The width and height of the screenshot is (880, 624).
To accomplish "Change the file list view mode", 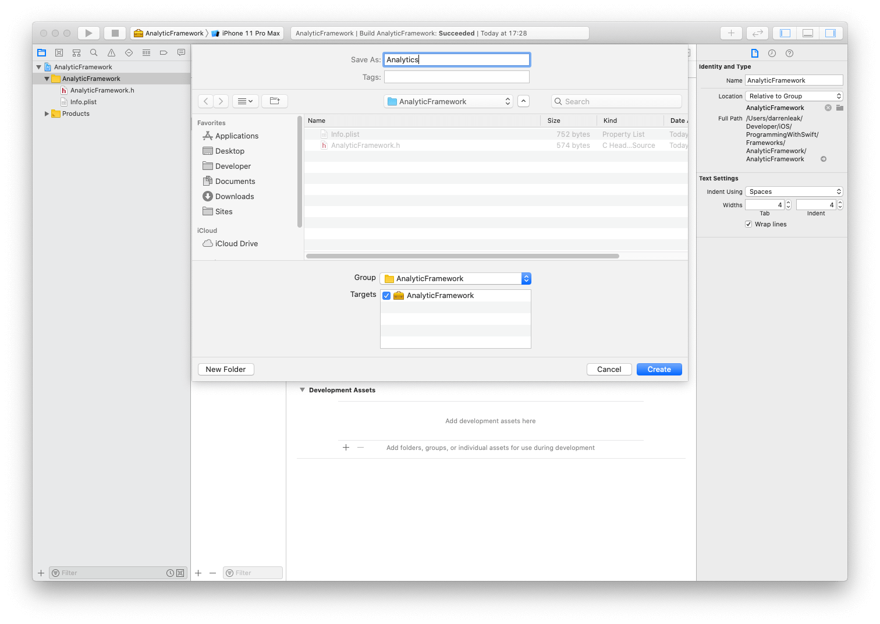I will point(245,101).
